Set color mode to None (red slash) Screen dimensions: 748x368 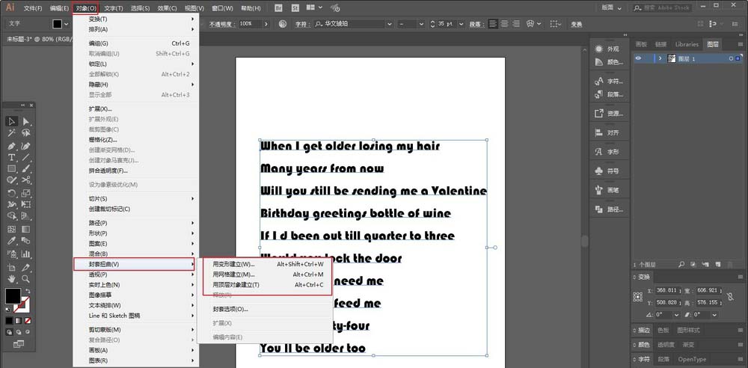point(28,321)
